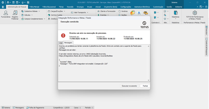The image size is (209, 109).
Task: Click the Cadastros Globais globe icon
Action: (x=22, y=11)
